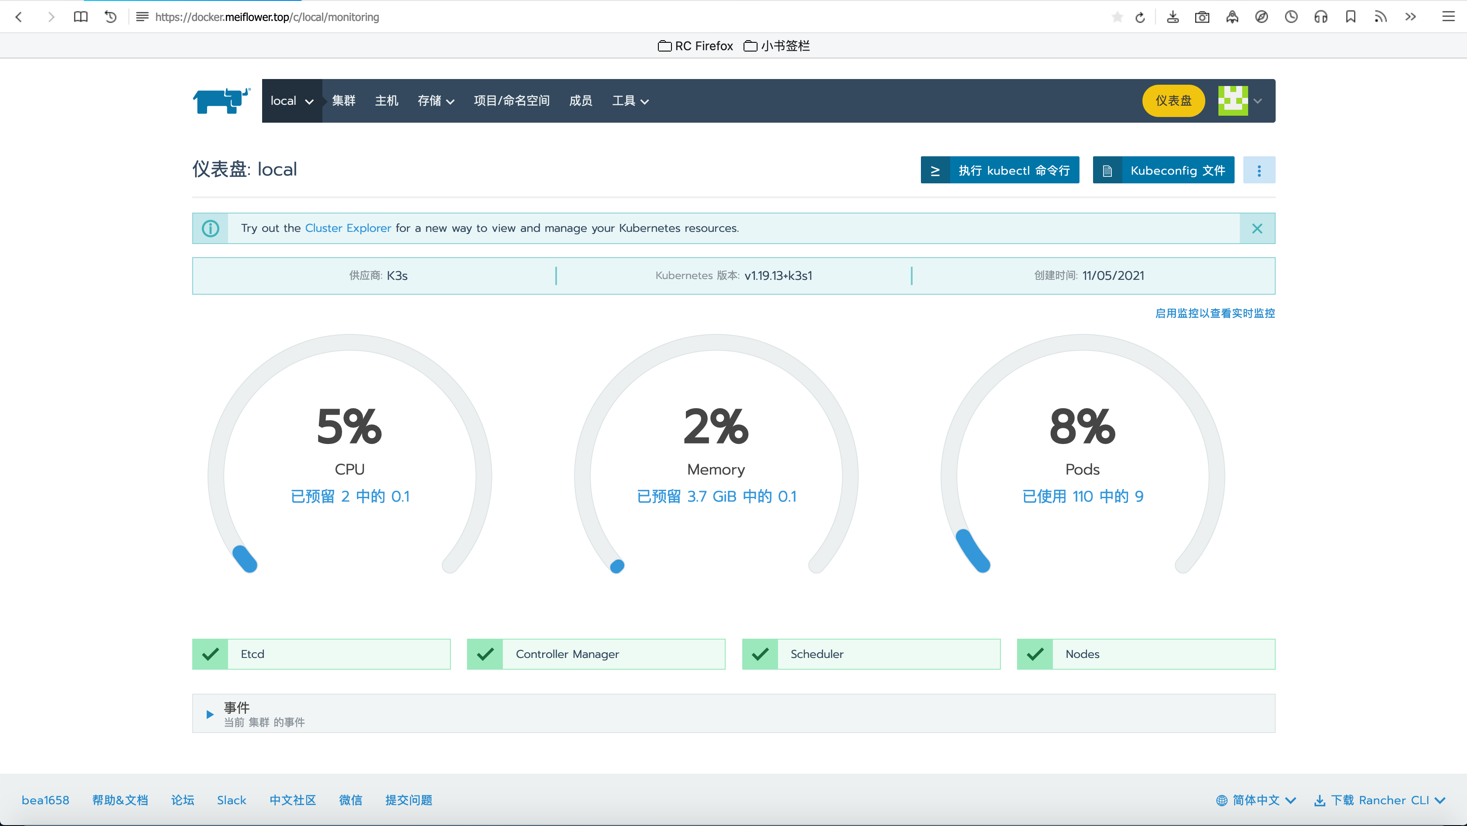Expand the 存储 storage menu

pyautogui.click(x=436, y=101)
